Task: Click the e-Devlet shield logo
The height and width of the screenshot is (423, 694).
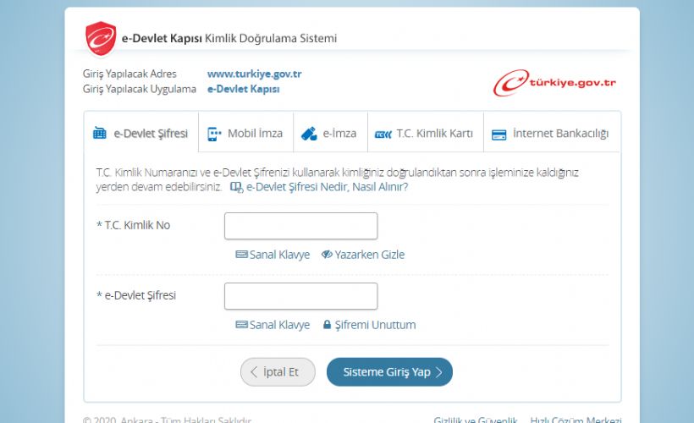Action: click(x=101, y=39)
